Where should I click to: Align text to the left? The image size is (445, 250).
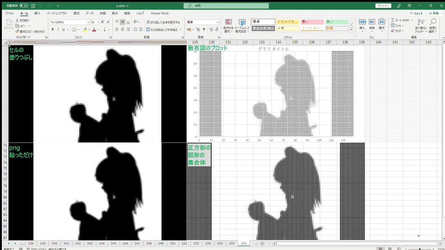(x=117, y=30)
